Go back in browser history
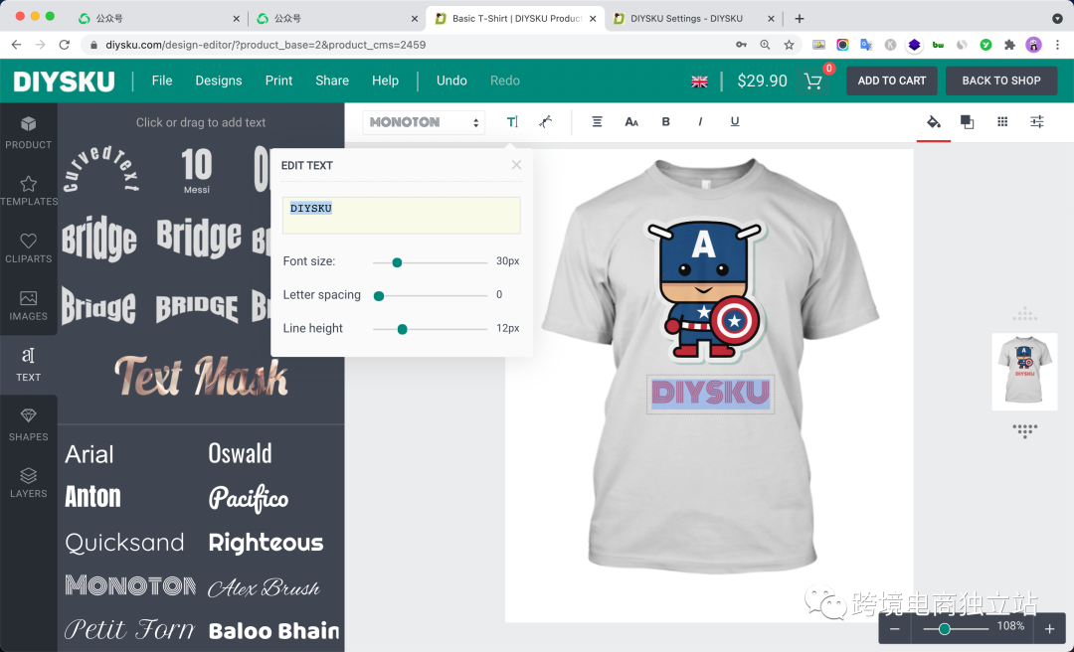1074x652 pixels. 17,45
